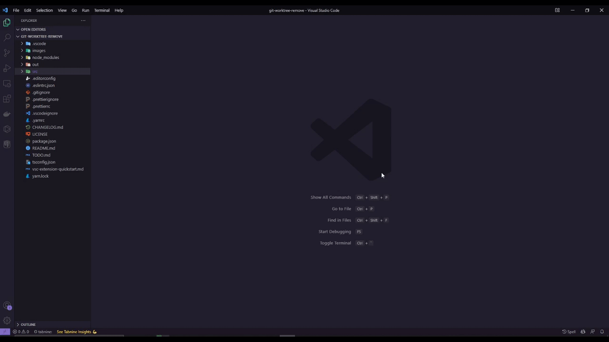Click the Accounts icon with badge

(7, 305)
